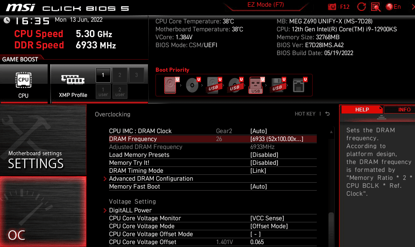This screenshot has width=415, height=247.
Task: Open the OC overclocking panel
Action: pos(43,212)
